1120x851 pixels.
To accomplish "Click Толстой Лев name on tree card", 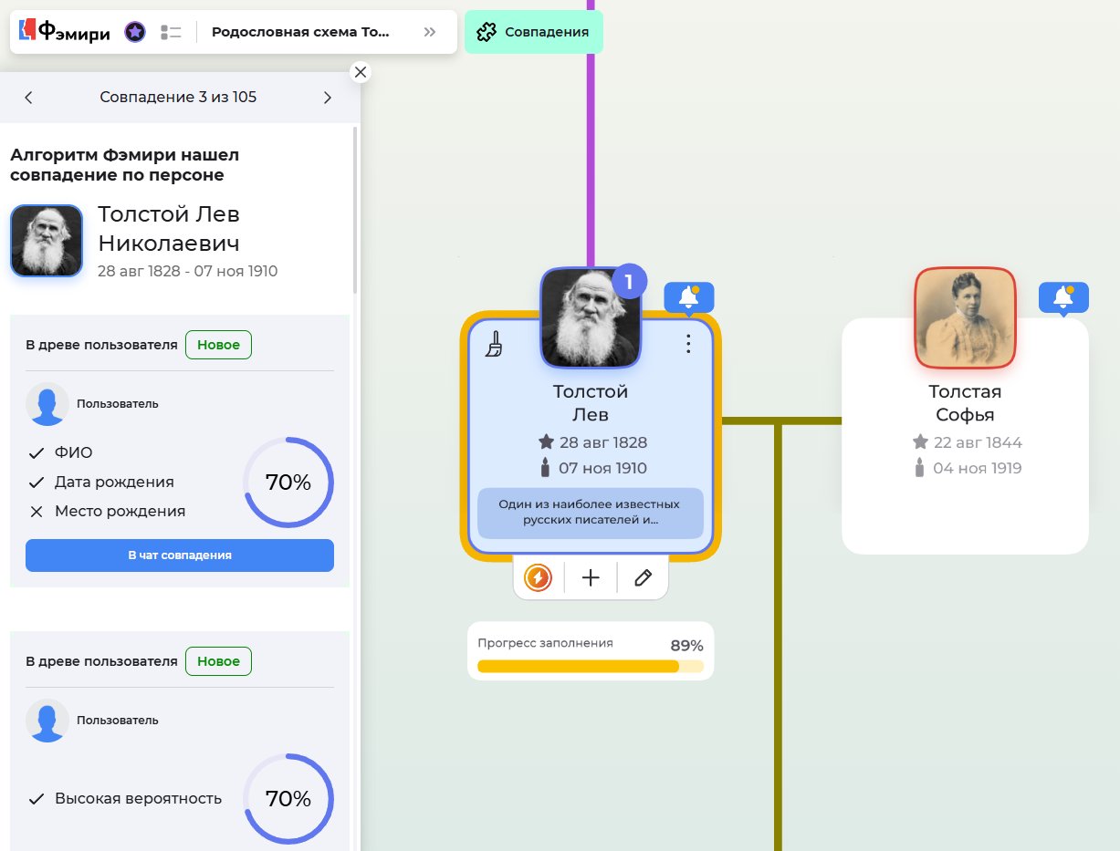I will pos(591,403).
